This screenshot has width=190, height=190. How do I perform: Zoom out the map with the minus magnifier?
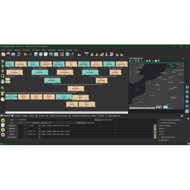click(187, 101)
